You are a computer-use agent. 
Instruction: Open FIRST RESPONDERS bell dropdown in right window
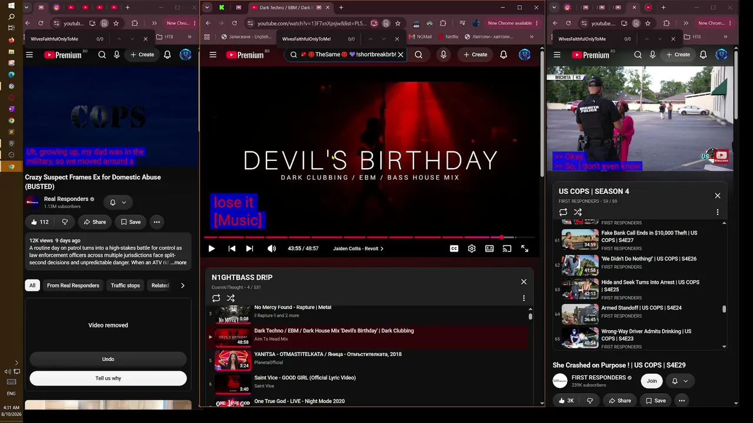click(x=679, y=381)
